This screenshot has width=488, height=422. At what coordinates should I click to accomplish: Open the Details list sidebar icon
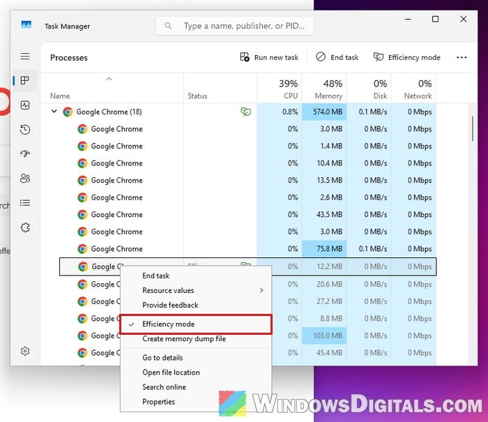[25, 203]
